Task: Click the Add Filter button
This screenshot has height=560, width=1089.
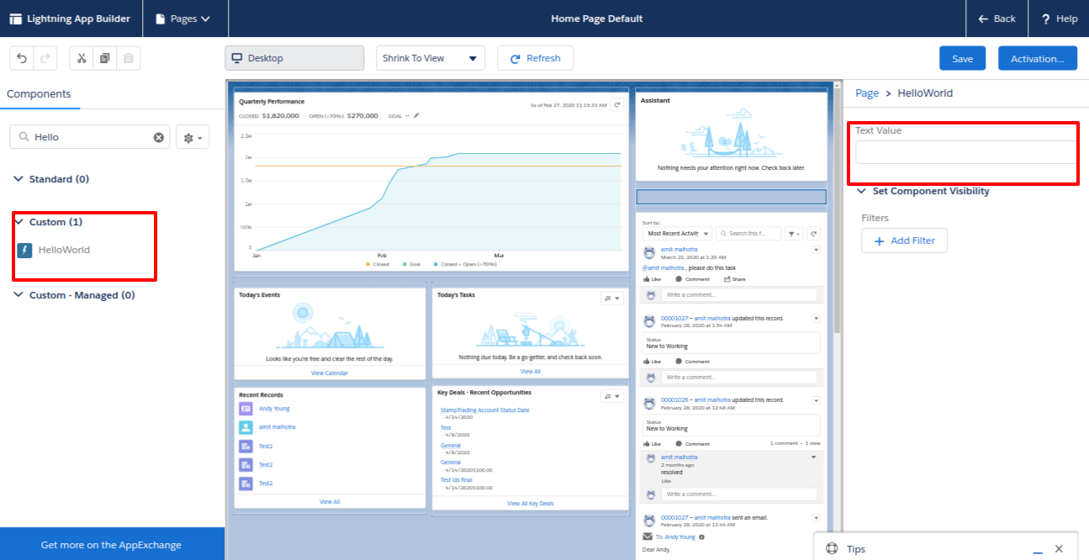Action: pyautogui.click(x=904, y=240)
